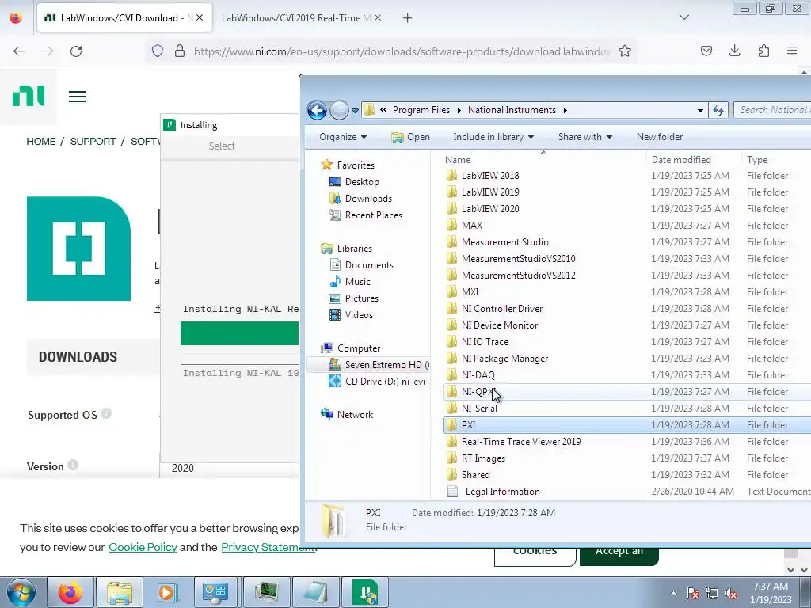The height and width of the screenshot is (608, 811).
Task: Select the Videos library
Action: (x=359, y=315)
